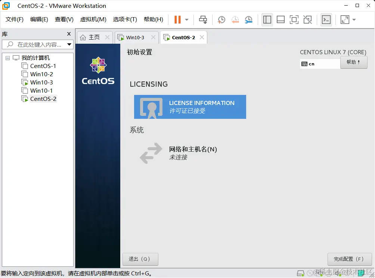Click the license certificate icon
The width and height of the screenshot is (375, 278).
click(151, 108)
